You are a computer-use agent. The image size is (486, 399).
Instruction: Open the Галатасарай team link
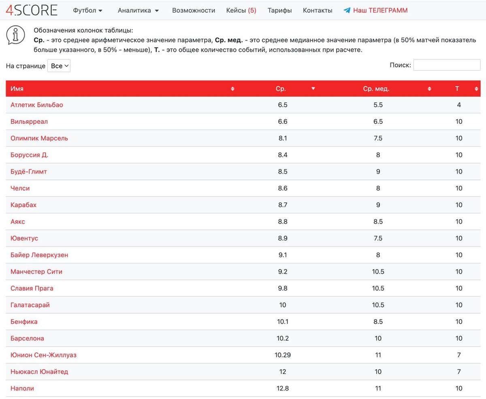[30, 305]
